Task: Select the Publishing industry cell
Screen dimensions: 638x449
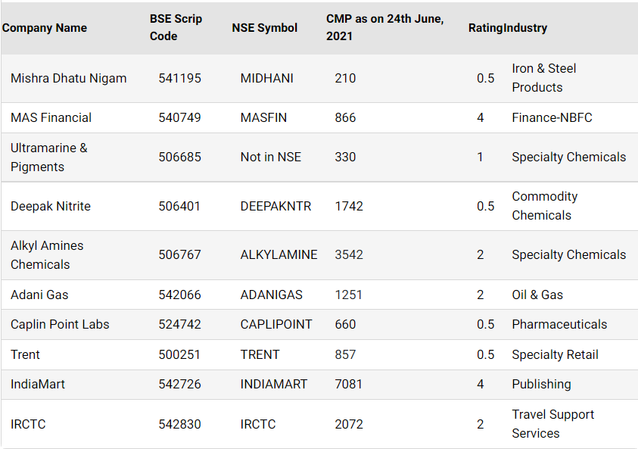Action: (x=541, y=385)
